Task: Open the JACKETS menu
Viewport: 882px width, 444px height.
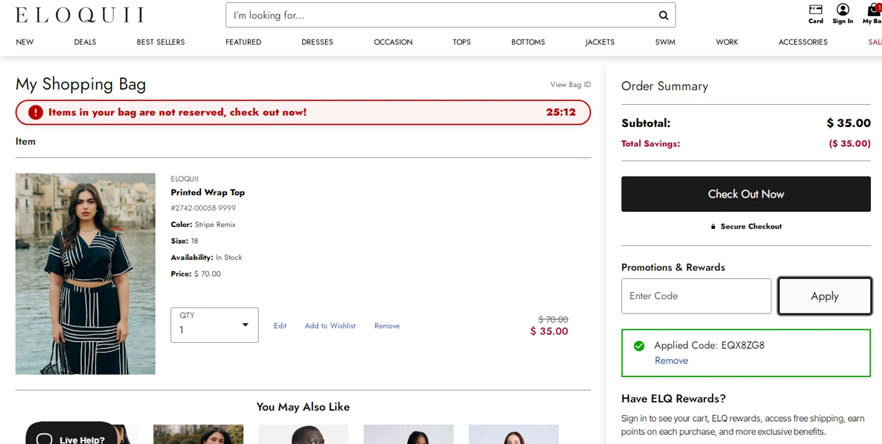Action: click(x=600, y=42)
